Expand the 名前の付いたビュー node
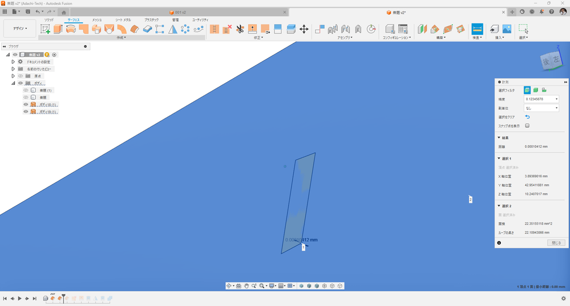570x306 pixels. [13, 69]
